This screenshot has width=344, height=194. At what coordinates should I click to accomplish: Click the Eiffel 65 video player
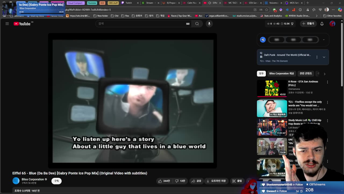click(x=133, y=101)
